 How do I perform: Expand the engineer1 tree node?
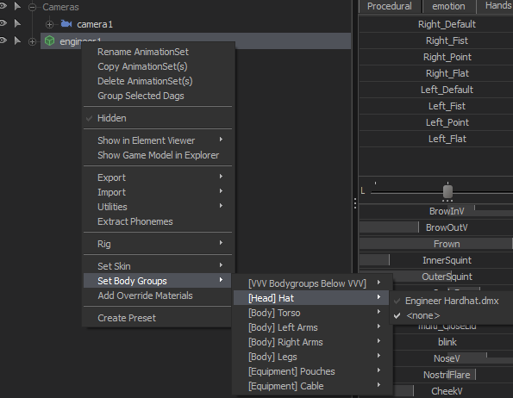tap(32, 41)
